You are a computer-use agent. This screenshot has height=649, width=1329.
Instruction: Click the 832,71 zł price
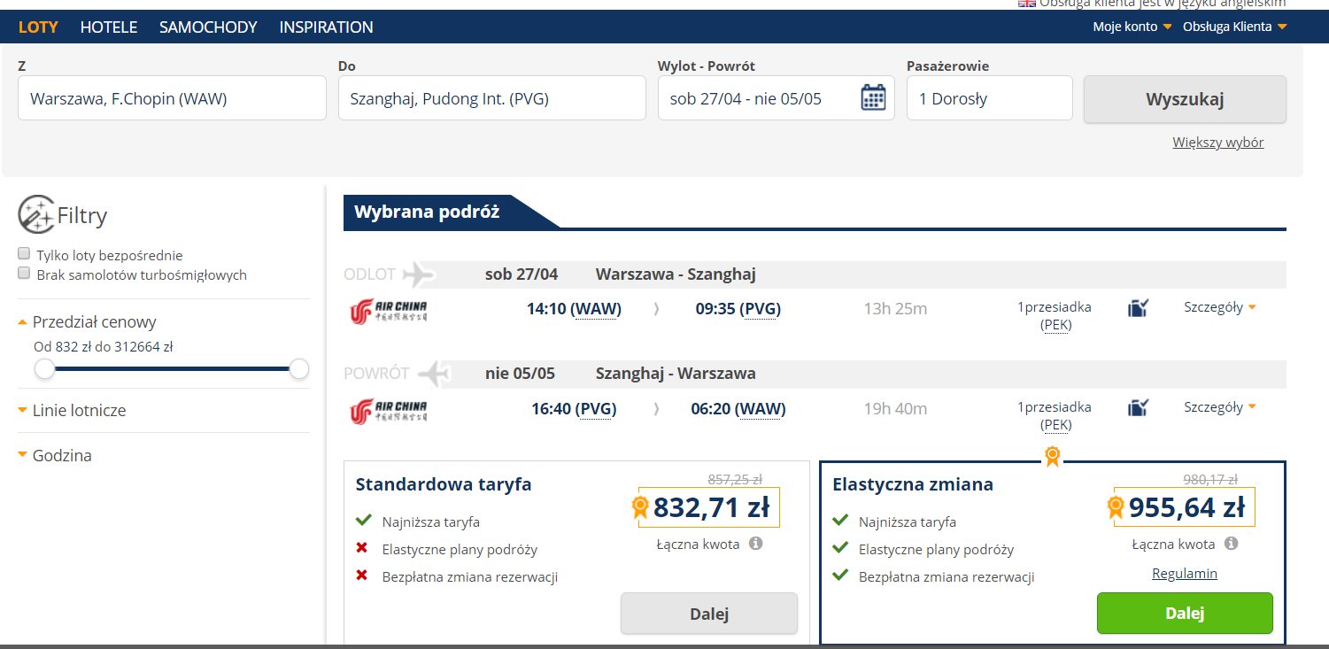711,507
